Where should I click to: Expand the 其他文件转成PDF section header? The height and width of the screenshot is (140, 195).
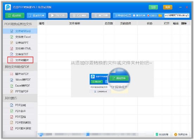click(20, 67)
